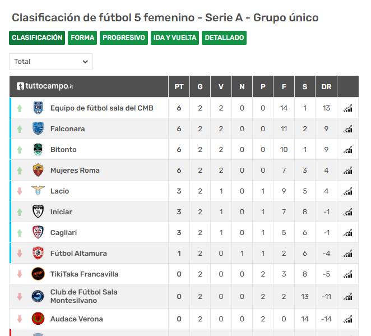Image resolution: width=371 pixels, height=336 pixels.
Task: Click the Mujeres Roma team crest
Action: tap(38, 170)
